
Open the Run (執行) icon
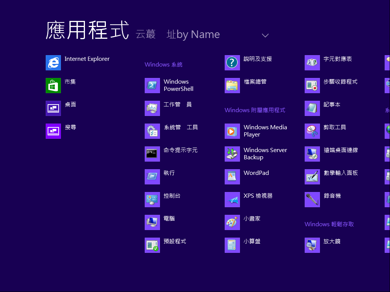coord(152,177)
